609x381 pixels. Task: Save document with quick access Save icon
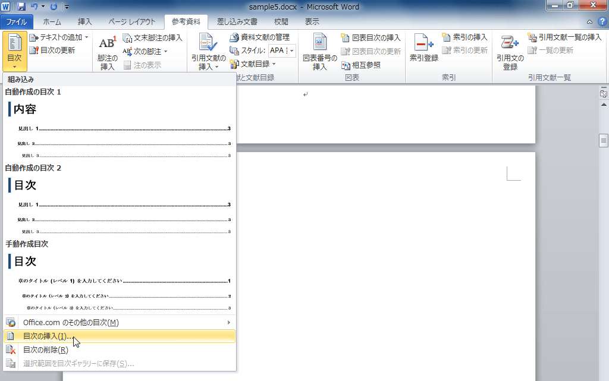pyautogui.click(x=21, y=7)
